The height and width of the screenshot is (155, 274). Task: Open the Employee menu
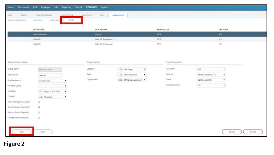46,7
